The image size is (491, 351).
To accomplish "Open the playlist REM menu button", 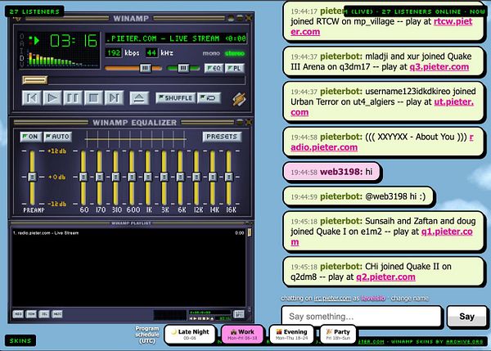I will (x=31, y=313).
